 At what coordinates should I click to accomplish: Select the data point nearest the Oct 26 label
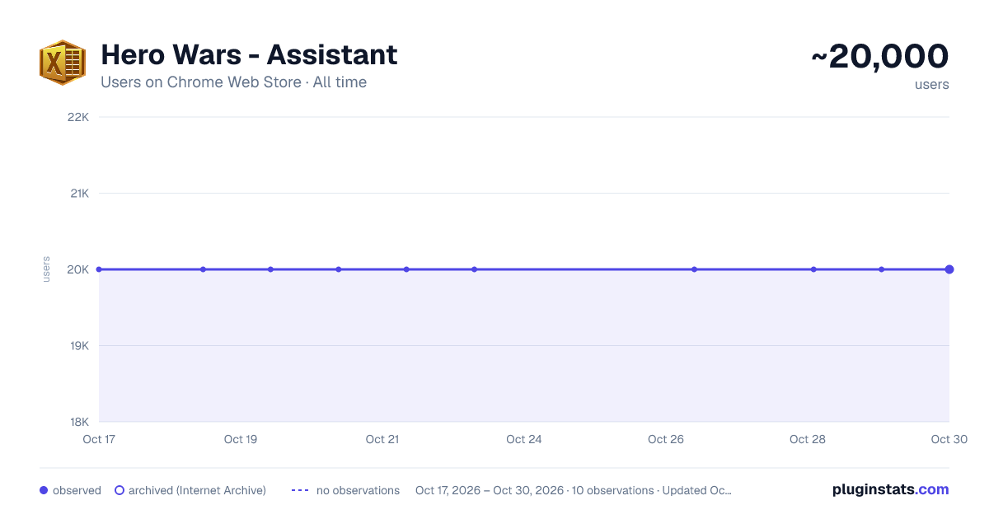coord(695,269)
